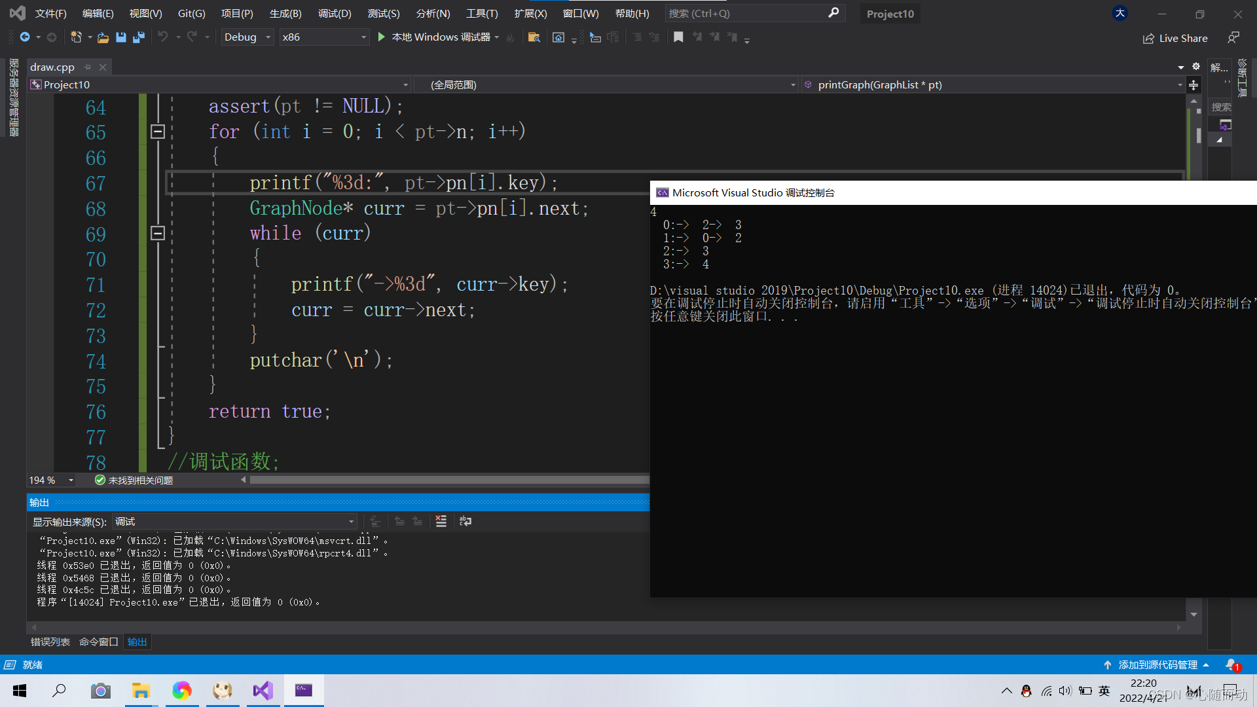
Task: Click the comment selection toolbar icon
Action: pos(637,37)
